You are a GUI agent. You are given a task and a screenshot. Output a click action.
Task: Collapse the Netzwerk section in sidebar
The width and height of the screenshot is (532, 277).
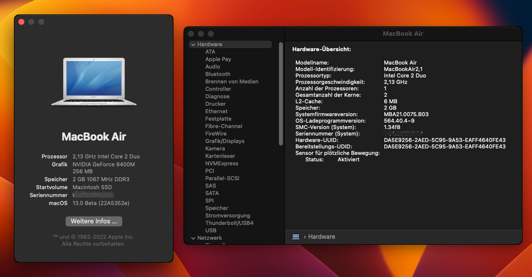pyautogui.click(x=193, y=238)
